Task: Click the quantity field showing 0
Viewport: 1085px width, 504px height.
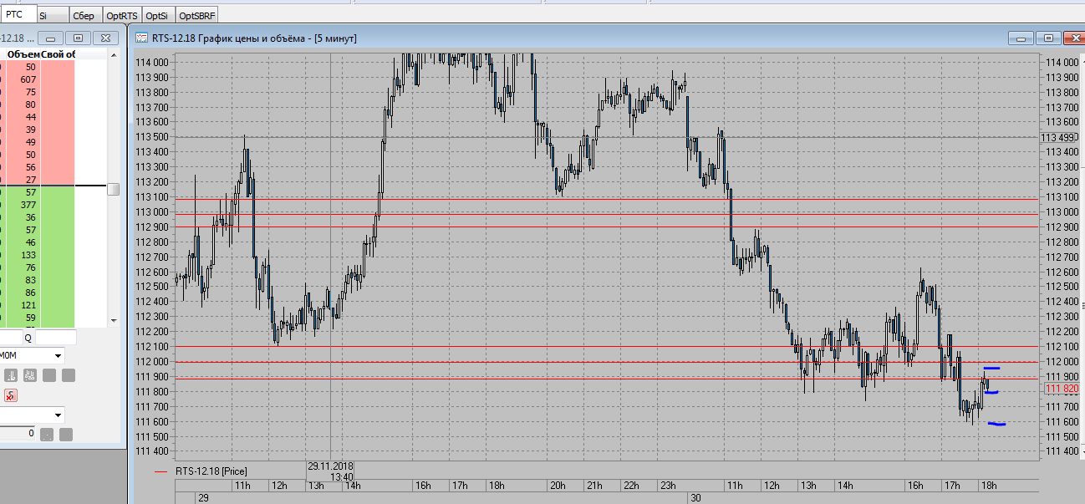Action: [18, 434]
